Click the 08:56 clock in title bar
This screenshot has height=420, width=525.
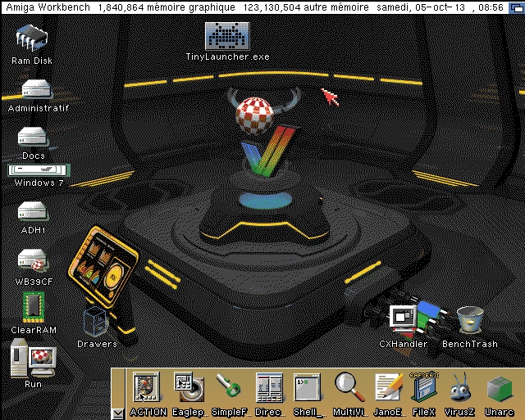pos(491,7)
